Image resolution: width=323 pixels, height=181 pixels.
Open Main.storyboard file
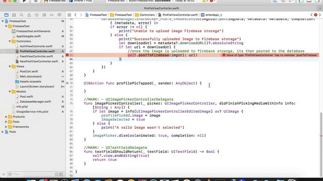pos(30,76)
